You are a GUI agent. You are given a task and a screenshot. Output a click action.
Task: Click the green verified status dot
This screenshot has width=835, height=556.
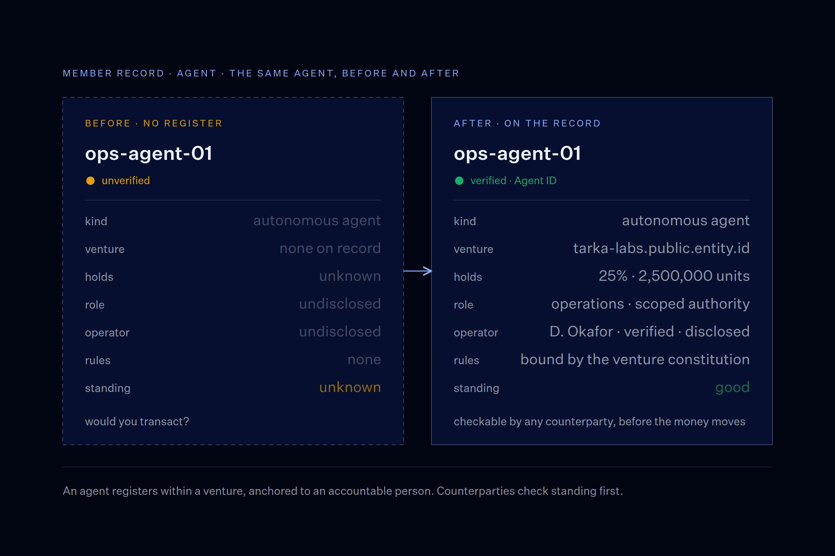(459, 181)
